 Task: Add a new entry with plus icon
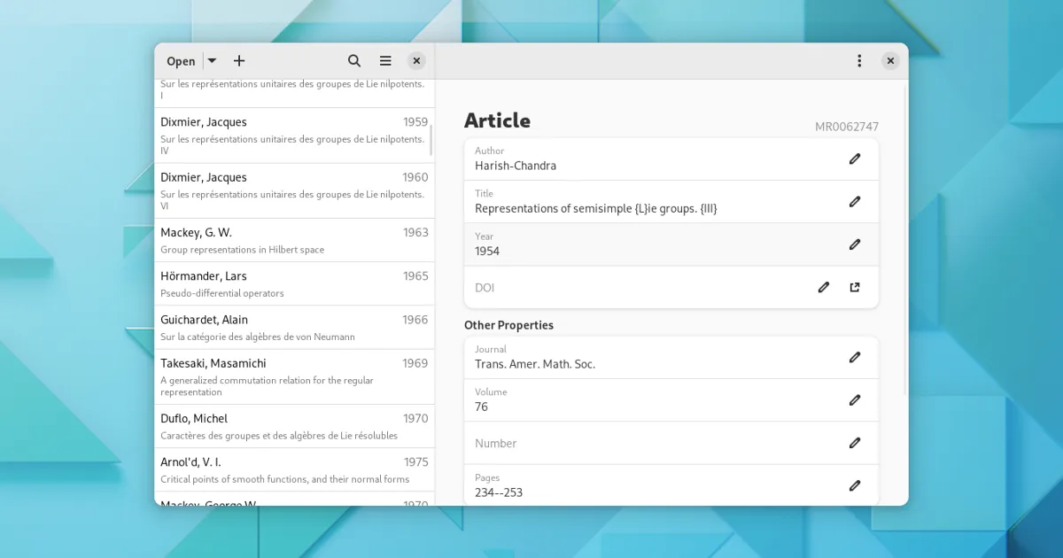[x=239, y=61]
